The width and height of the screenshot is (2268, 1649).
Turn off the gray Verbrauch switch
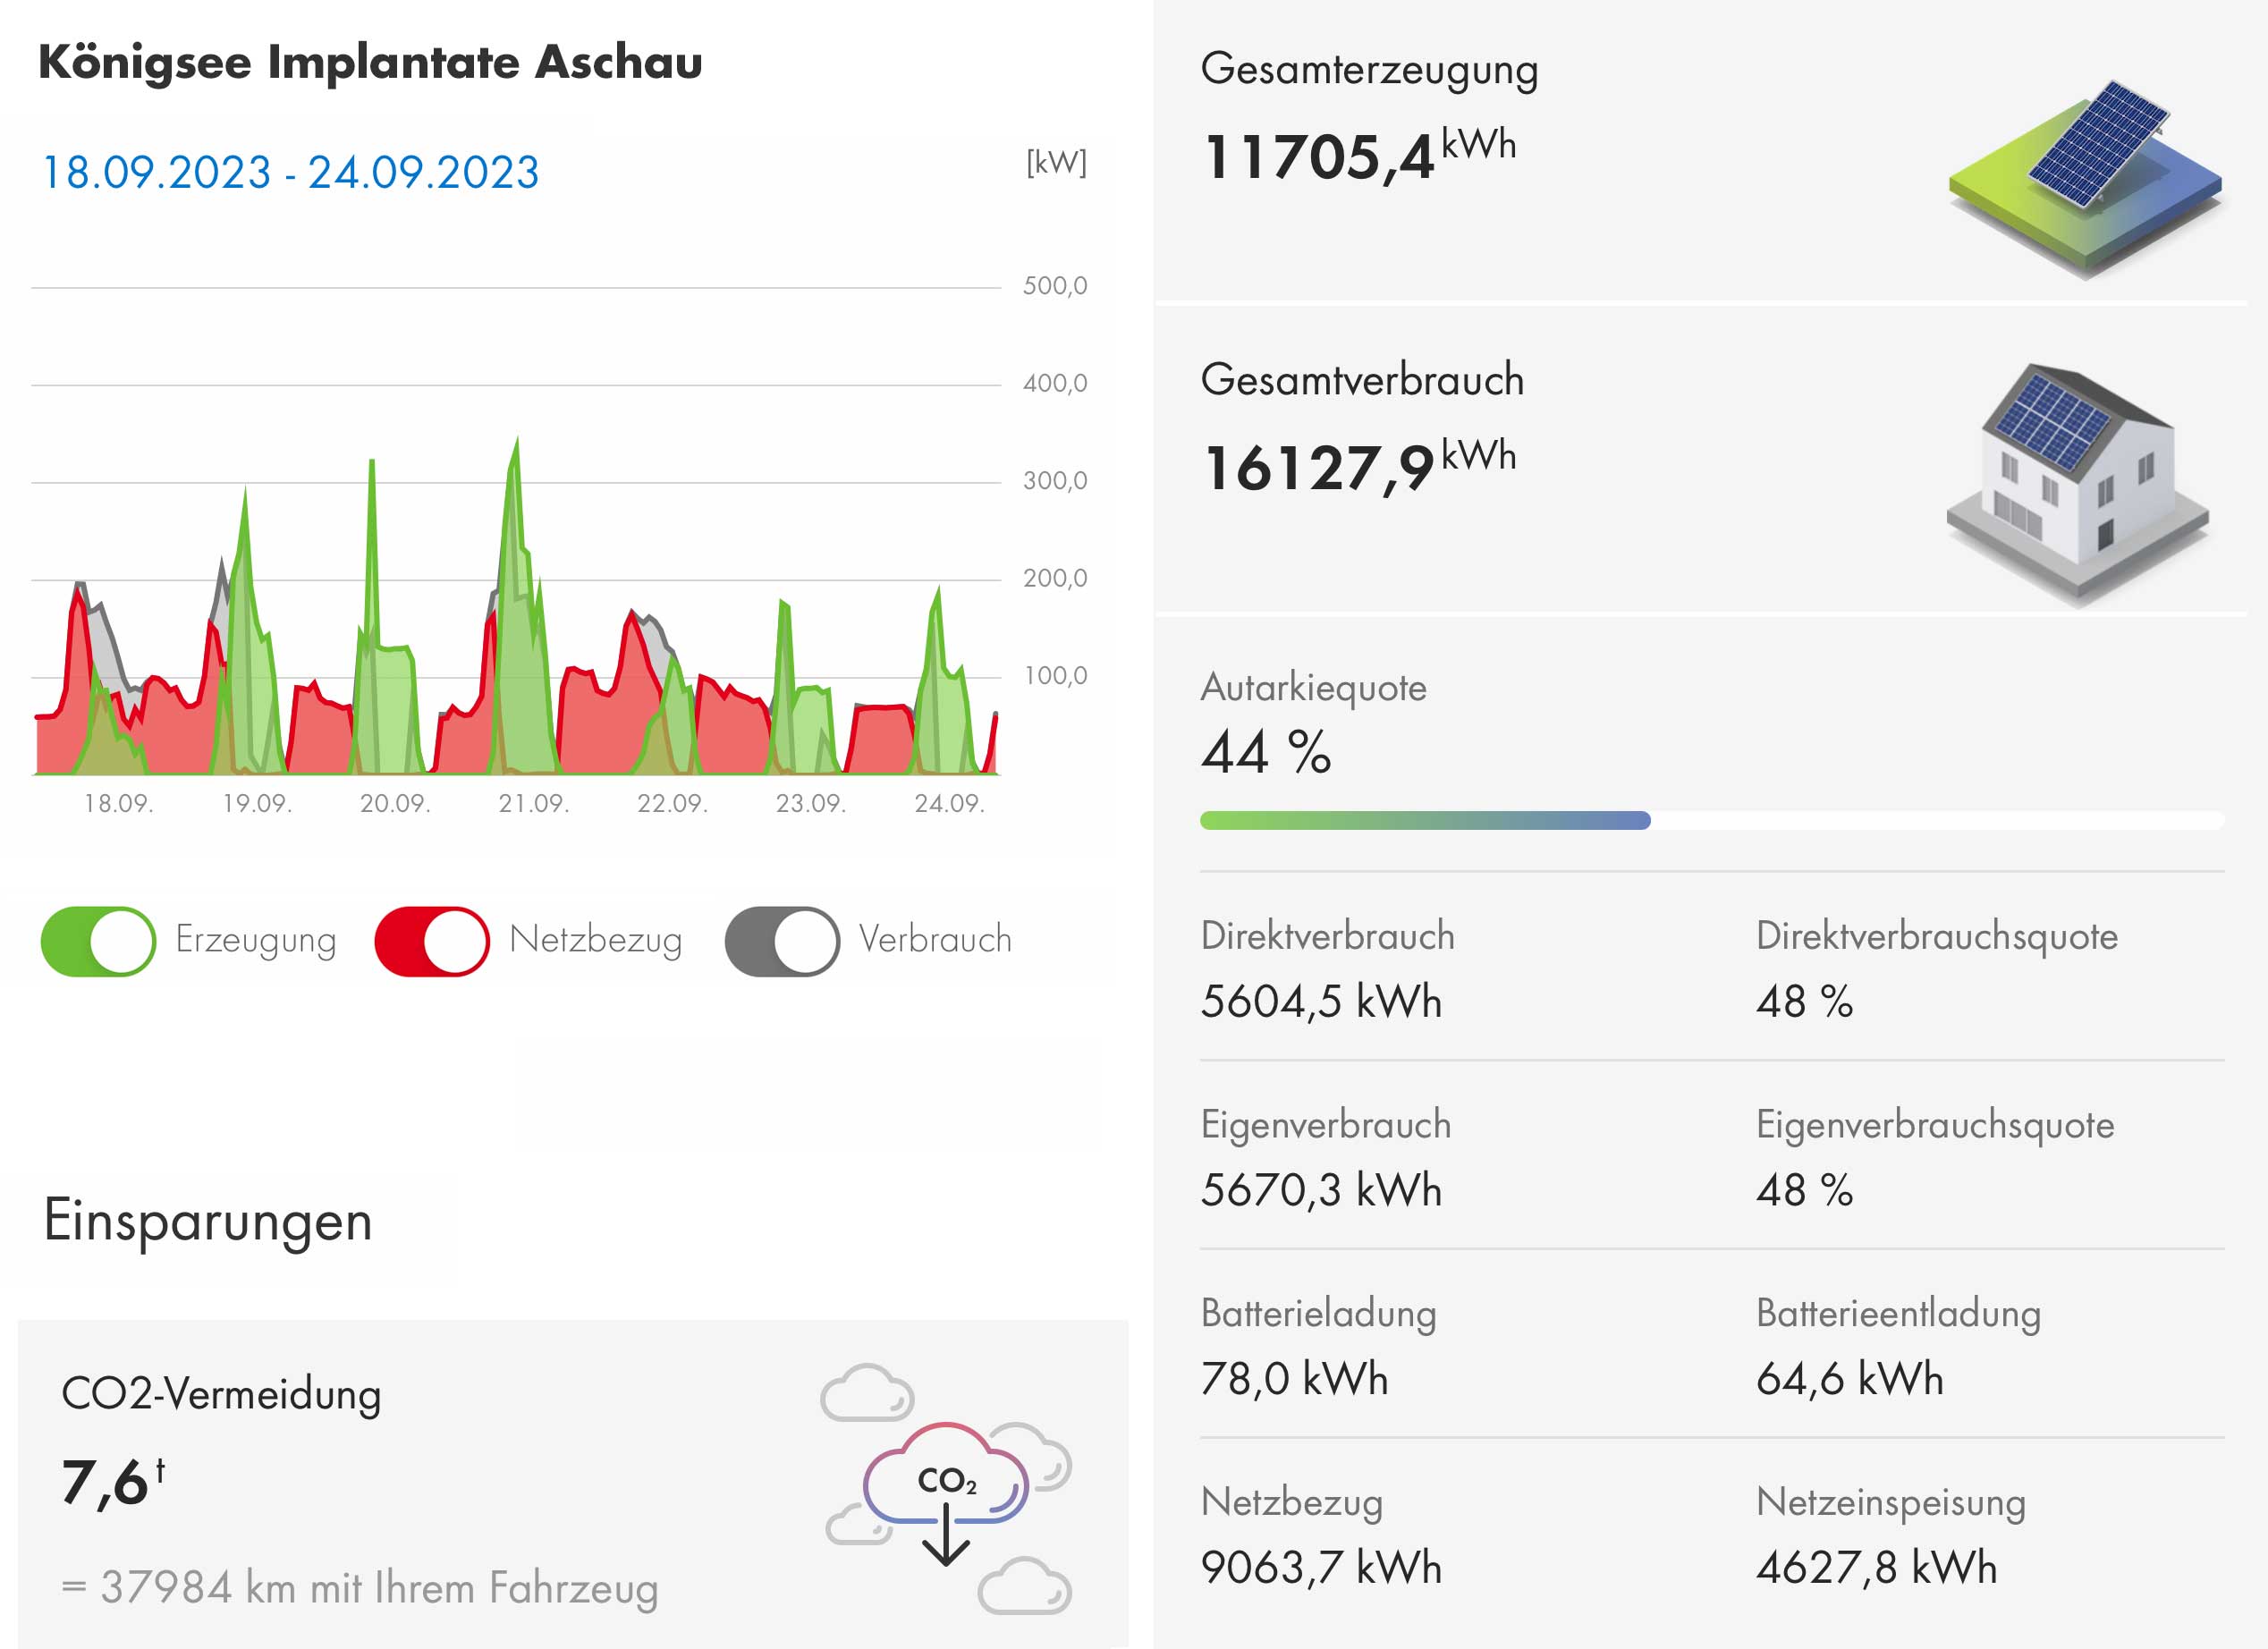(782, 941)
